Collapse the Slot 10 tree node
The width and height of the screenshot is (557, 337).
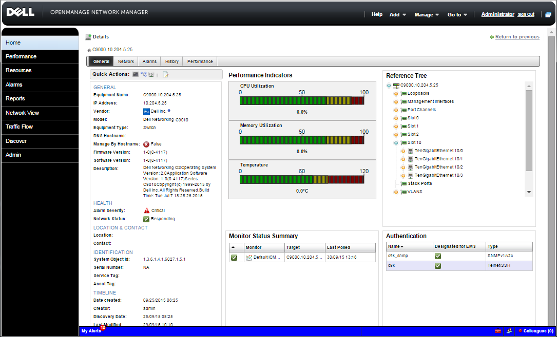coord(396,143)
